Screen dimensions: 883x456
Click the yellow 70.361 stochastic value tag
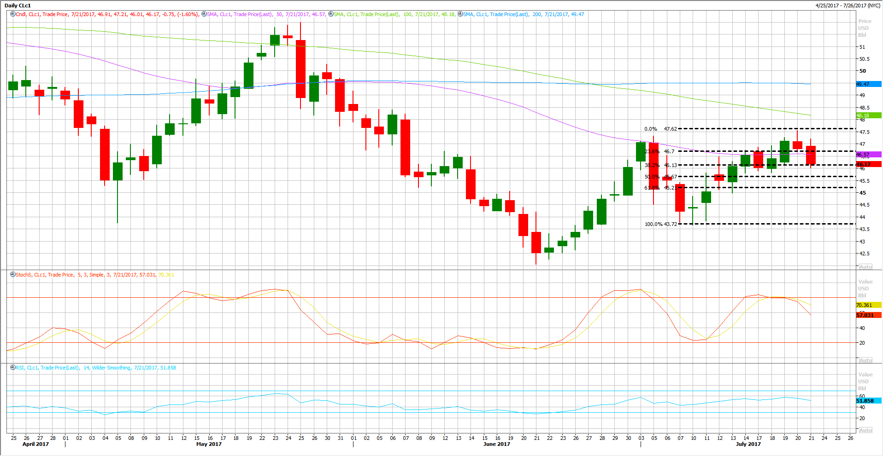868,305
